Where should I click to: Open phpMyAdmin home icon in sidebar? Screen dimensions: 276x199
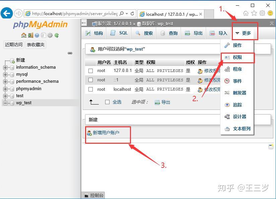[23, 35]
